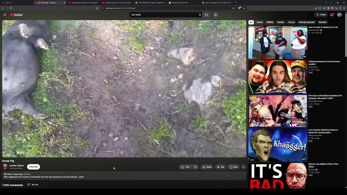Click the video player area
Screen dimensions: 347x195
[x=124, y=89]
